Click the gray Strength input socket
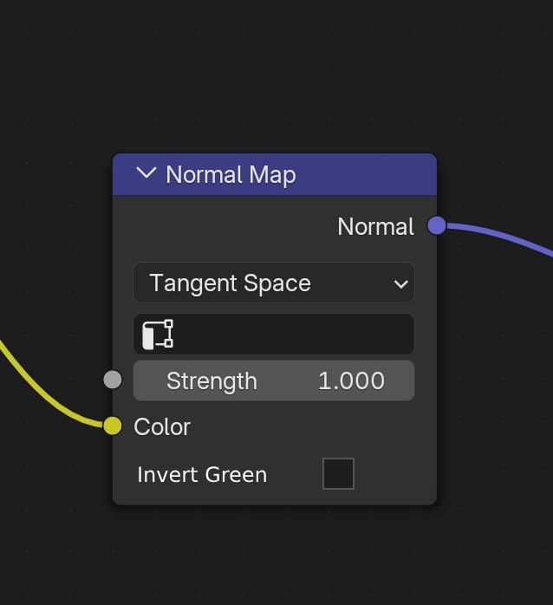 point(113,380)
